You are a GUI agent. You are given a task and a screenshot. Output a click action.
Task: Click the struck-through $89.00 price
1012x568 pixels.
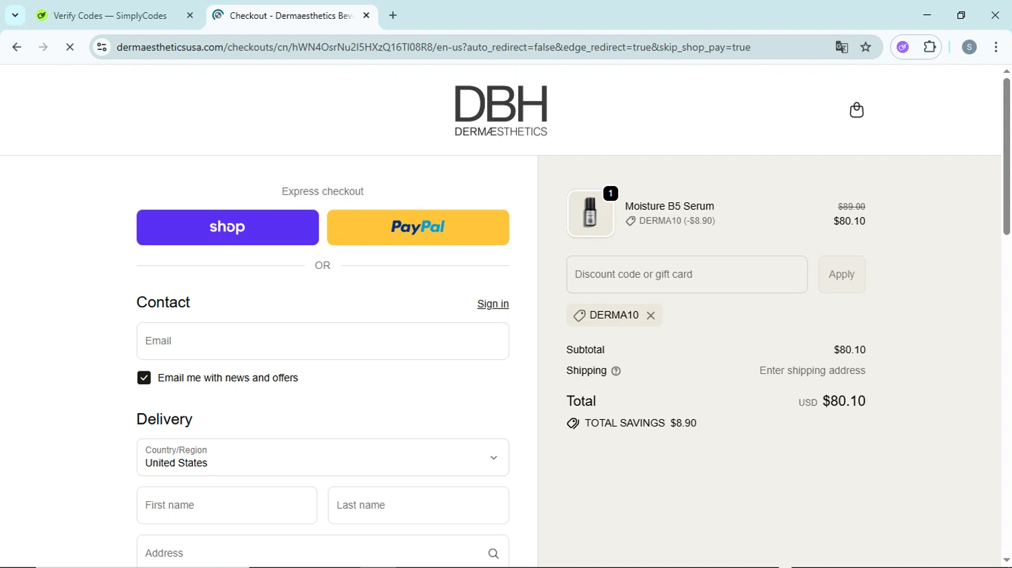[x=851, y=206]
